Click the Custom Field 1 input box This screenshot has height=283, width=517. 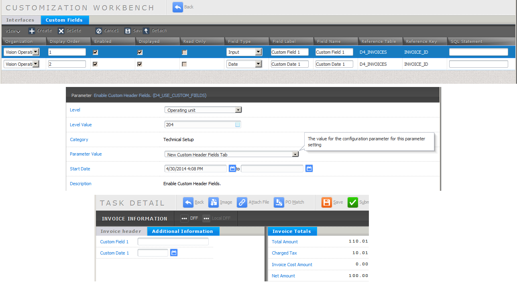tap(173, 241)
